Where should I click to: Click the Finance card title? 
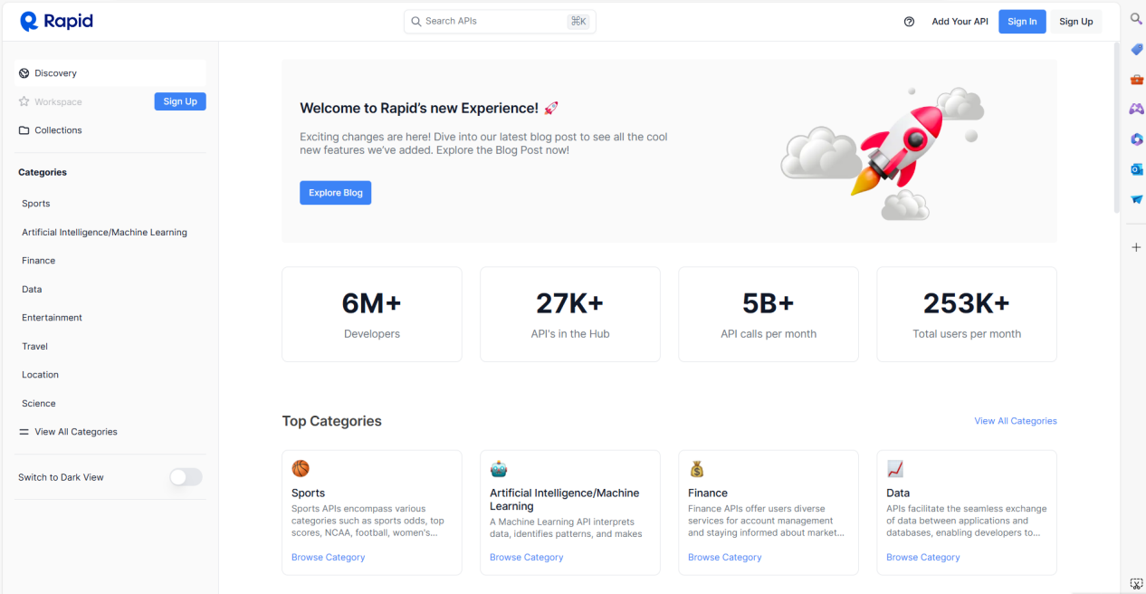coord(708,493)
